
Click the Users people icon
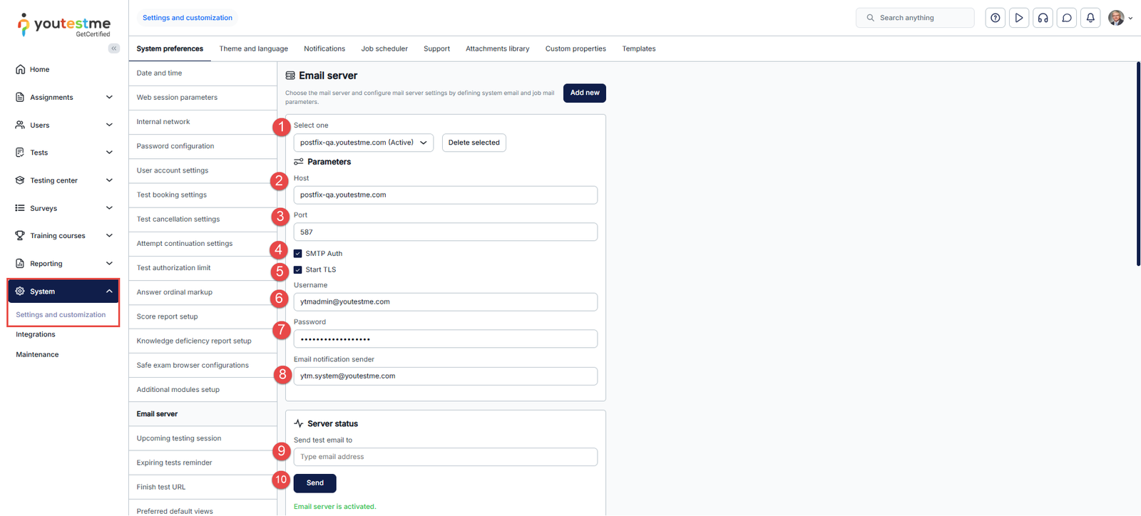[20, 125]
